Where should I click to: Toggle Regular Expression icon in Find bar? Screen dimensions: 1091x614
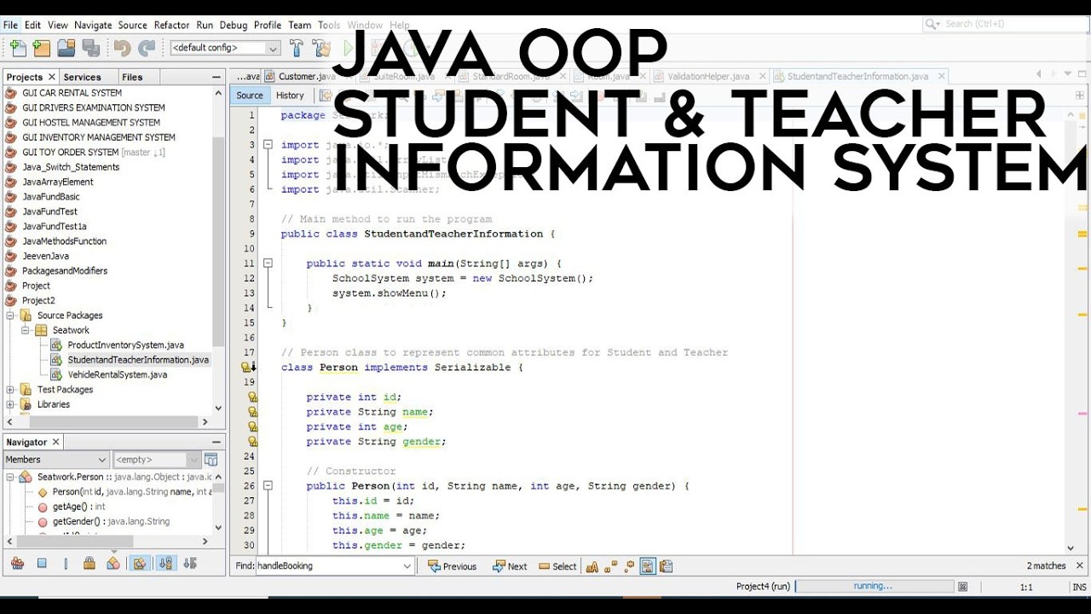click(630, 566)
